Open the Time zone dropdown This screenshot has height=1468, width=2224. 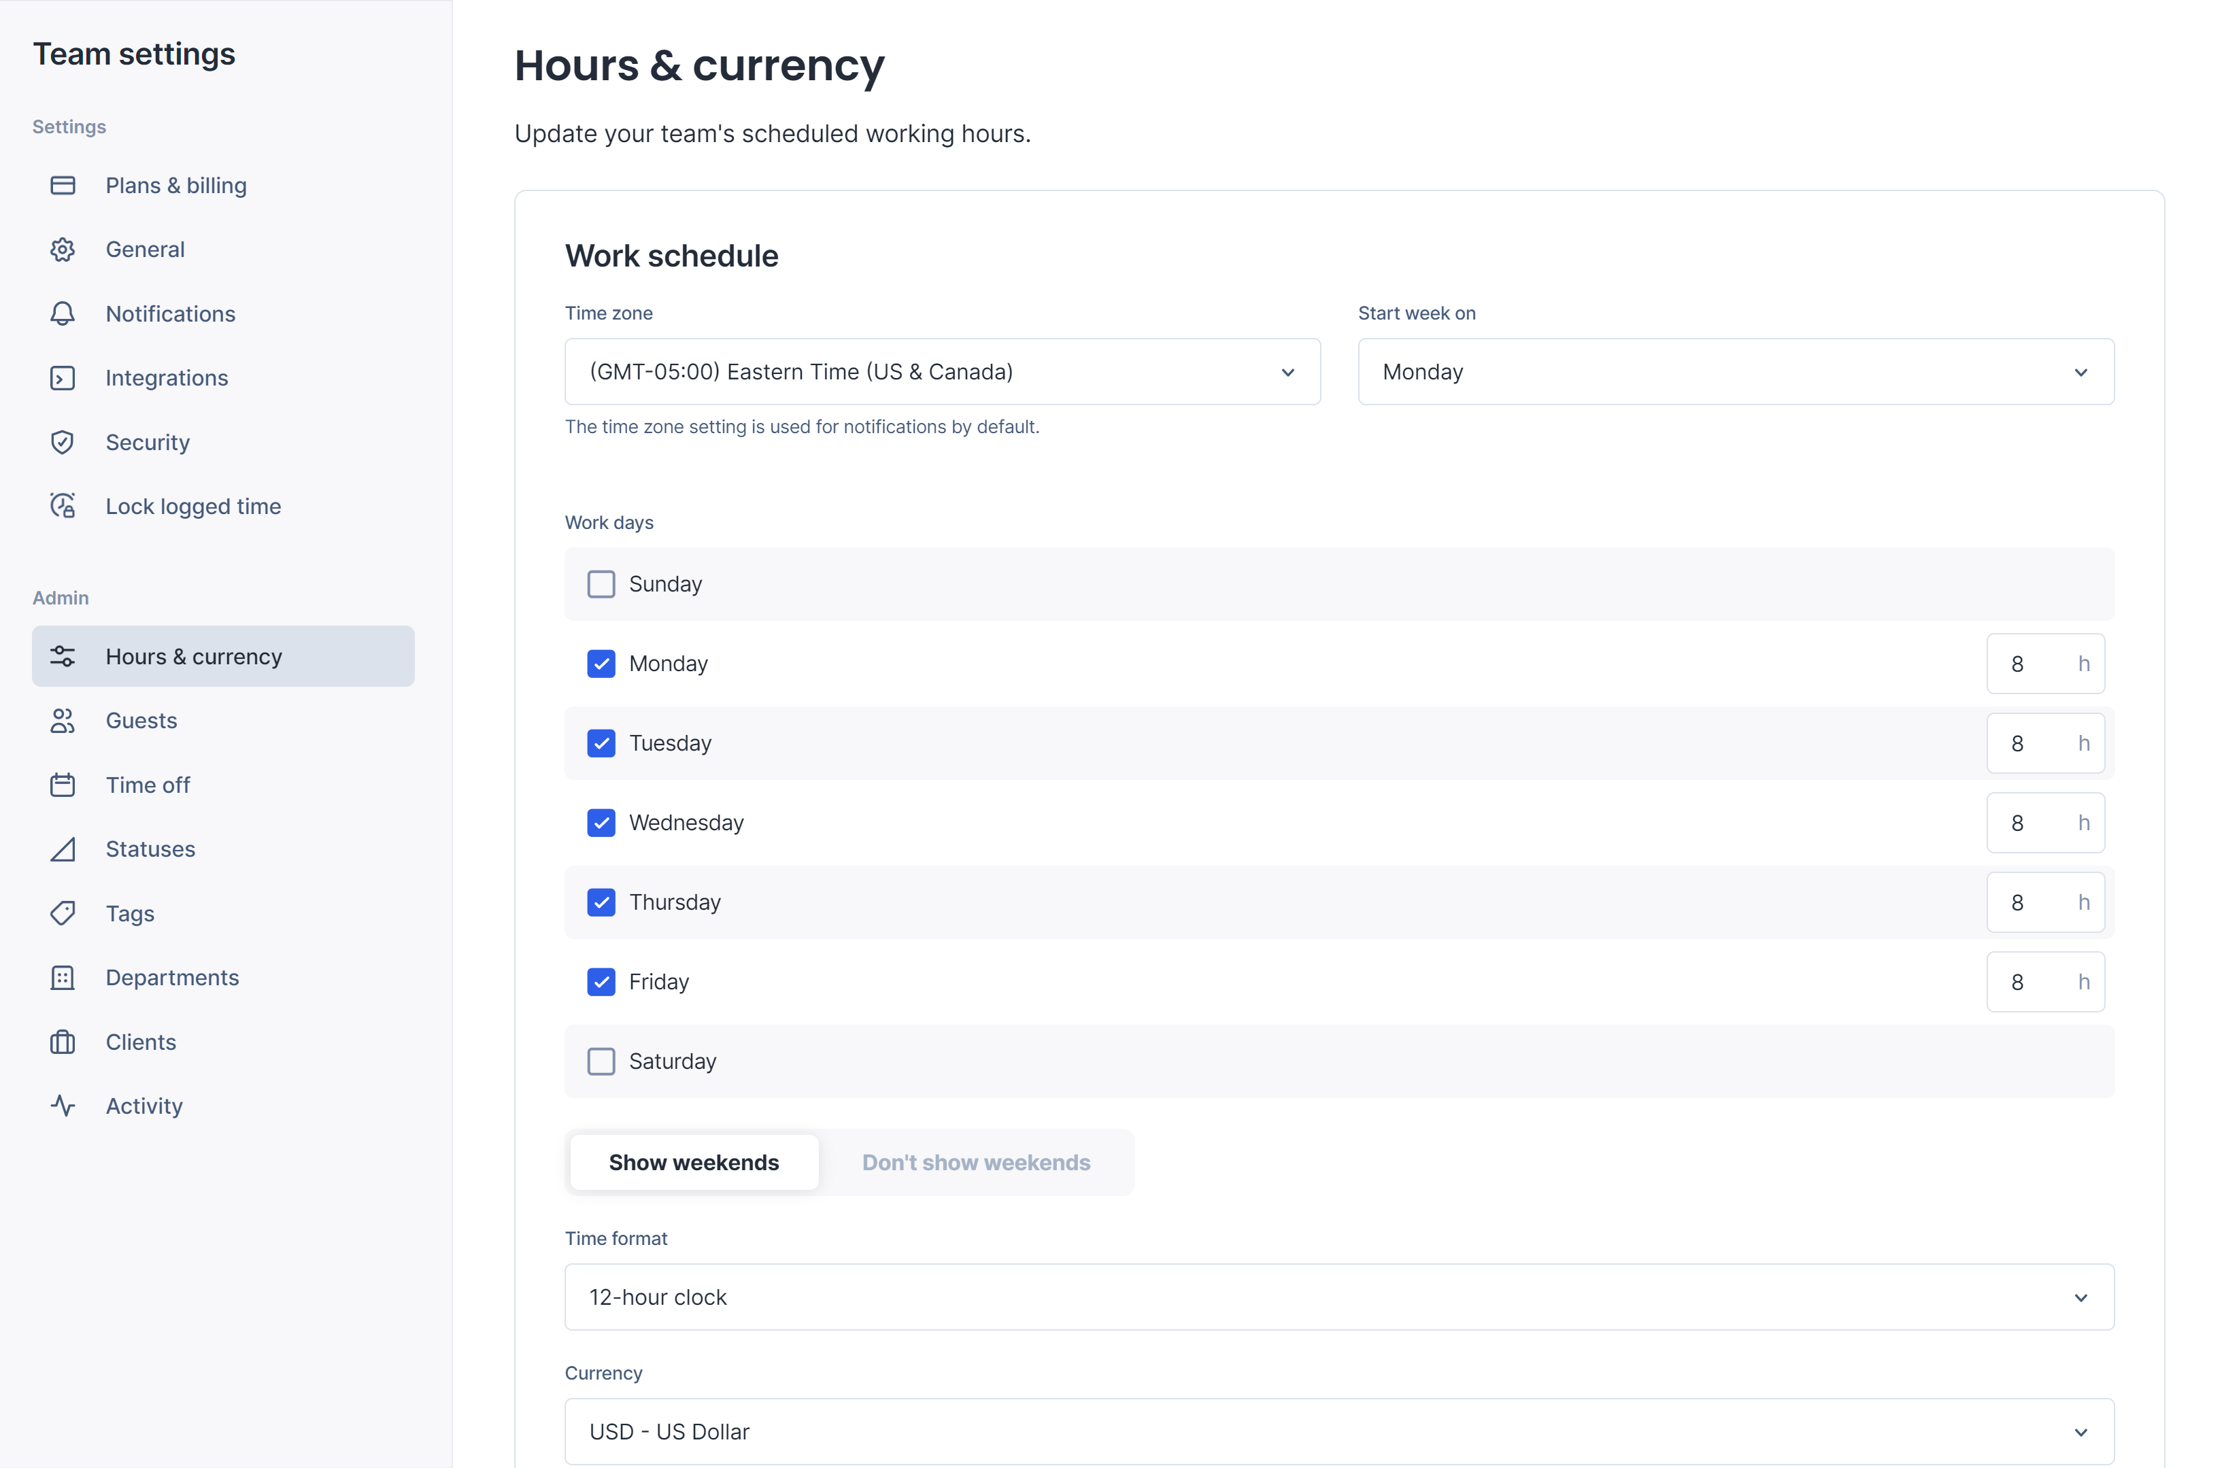pos(942,372)
